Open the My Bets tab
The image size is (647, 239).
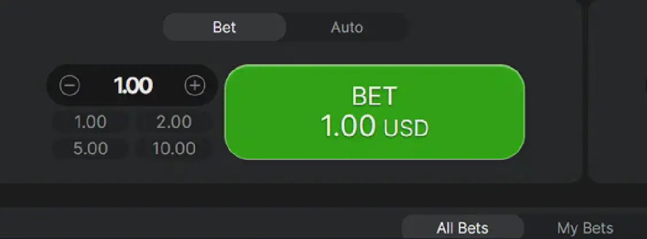[x=585, y=228]
